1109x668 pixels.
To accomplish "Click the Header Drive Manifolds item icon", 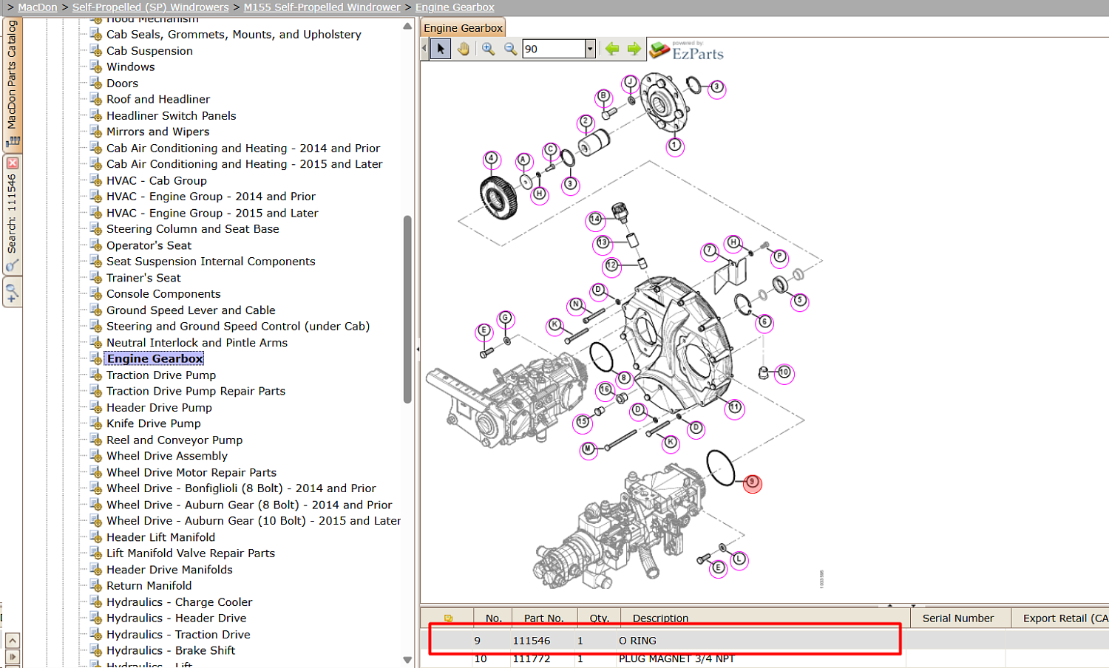I will (x=95, y=570).
